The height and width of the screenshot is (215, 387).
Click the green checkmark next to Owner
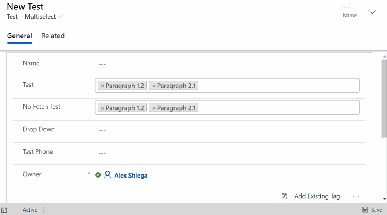98,175
